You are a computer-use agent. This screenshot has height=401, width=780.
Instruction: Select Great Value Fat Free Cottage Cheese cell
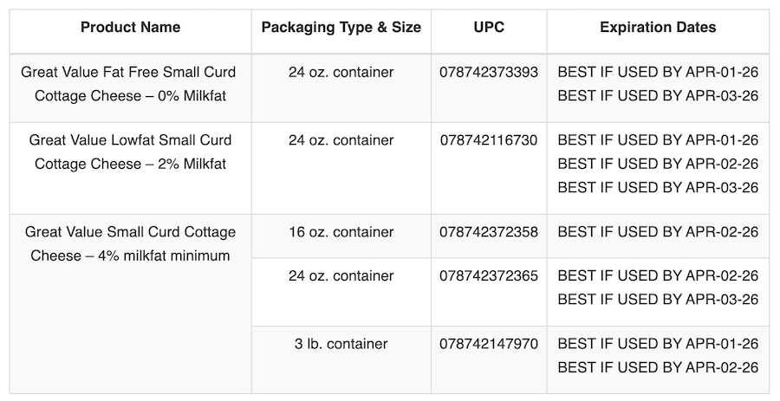(x=130, y=84)
